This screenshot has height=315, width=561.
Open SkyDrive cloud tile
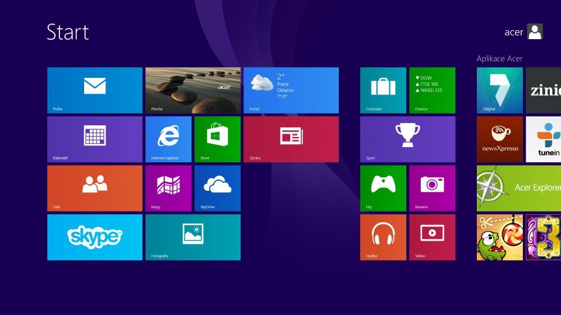[x=217, y=187]
